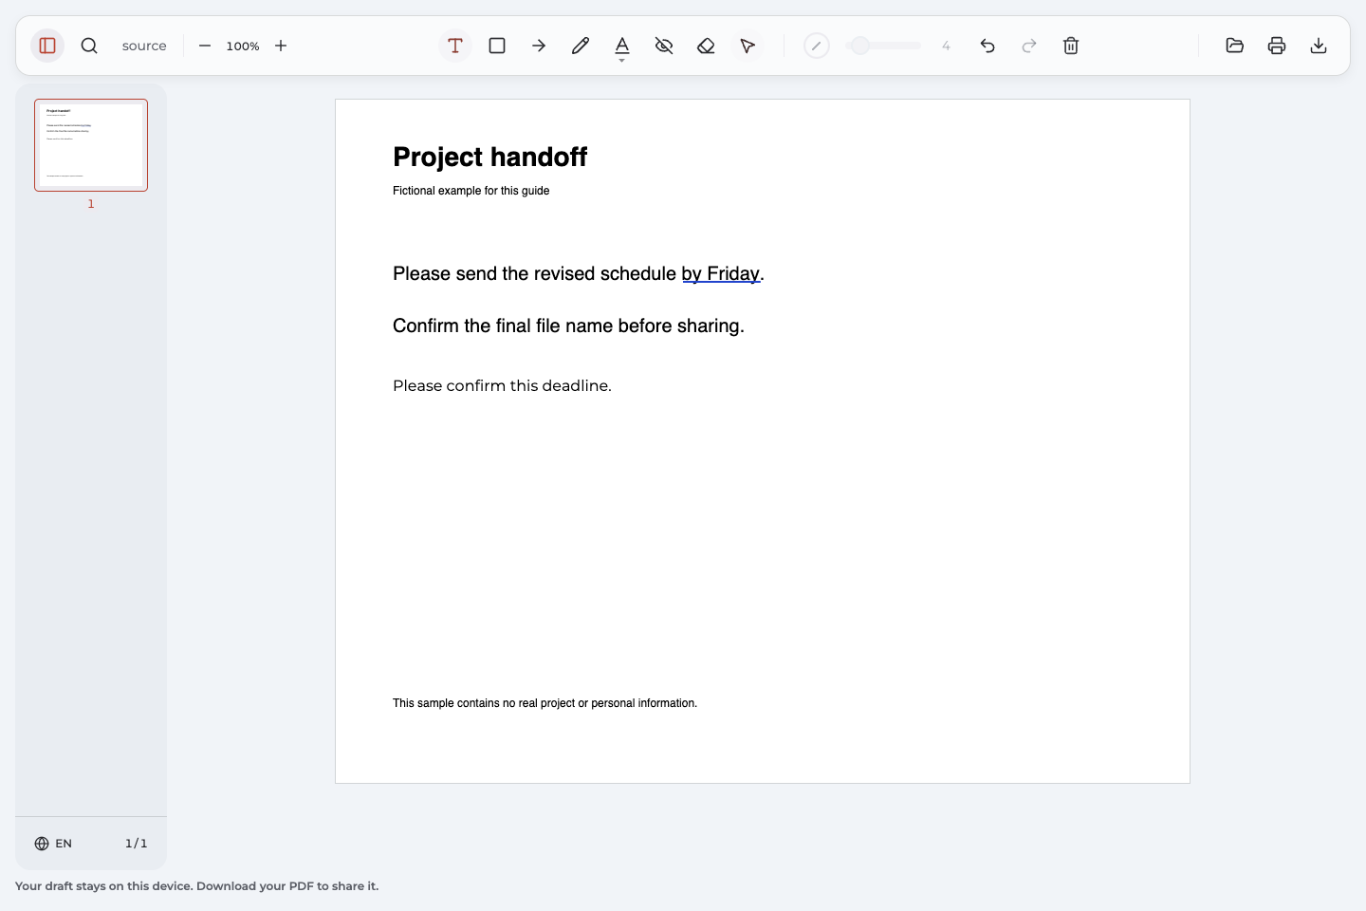This screenshot has height=911, width=1366.
Task: Select the Arrow tool
Action: click(539, 46)
